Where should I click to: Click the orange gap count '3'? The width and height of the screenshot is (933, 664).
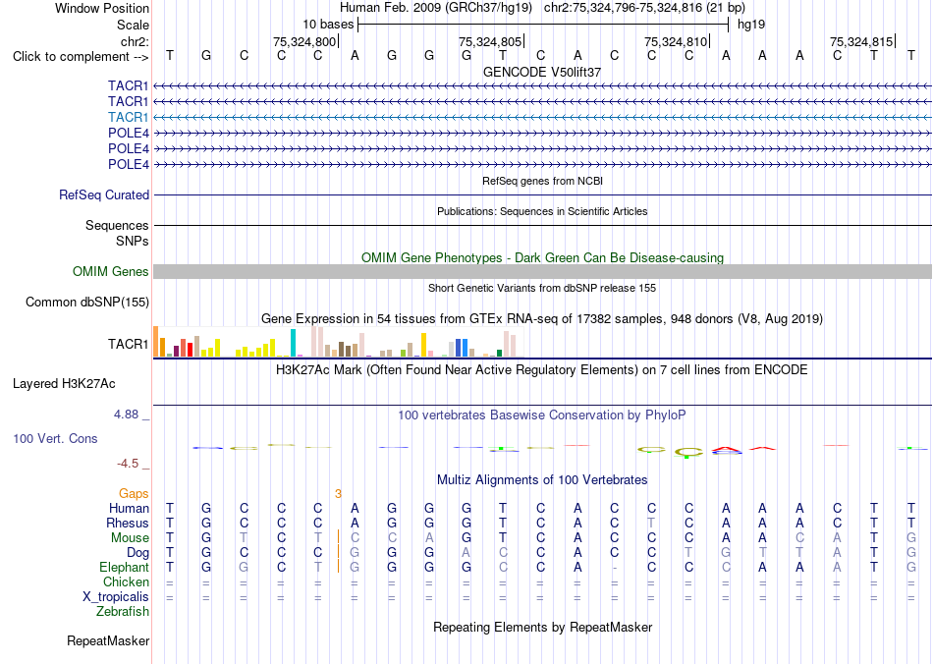click(x=338, y=494)
